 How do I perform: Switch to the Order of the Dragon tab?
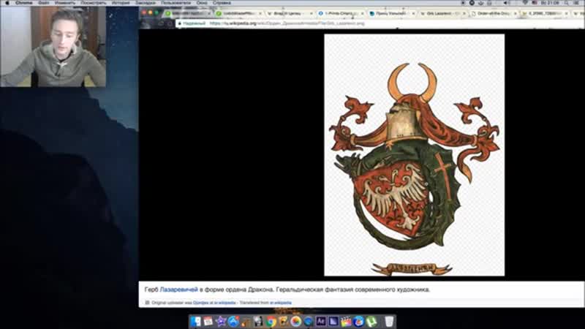(493, 13)
